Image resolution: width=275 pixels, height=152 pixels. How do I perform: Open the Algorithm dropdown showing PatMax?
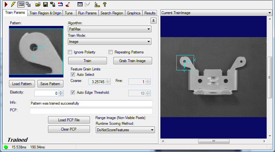(109, 29)
